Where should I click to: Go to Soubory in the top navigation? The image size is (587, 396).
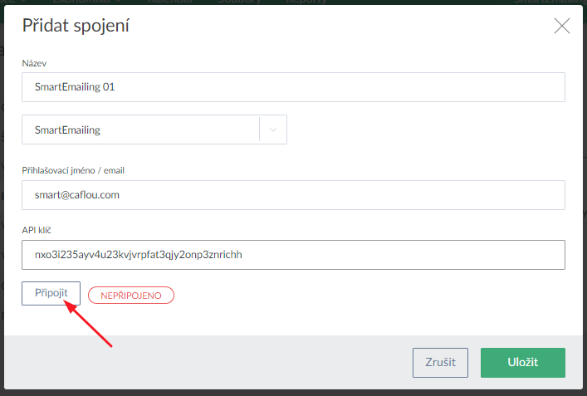coord(239,2)
